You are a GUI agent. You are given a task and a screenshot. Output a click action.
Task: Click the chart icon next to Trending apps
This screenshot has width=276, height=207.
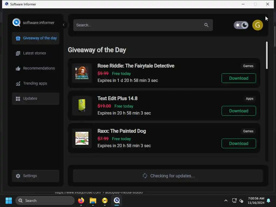18,84
